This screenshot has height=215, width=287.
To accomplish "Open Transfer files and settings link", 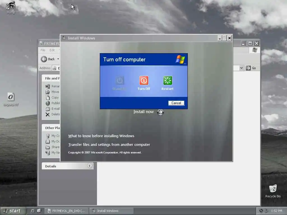I will pyautogui.click(x=109, y=145).
